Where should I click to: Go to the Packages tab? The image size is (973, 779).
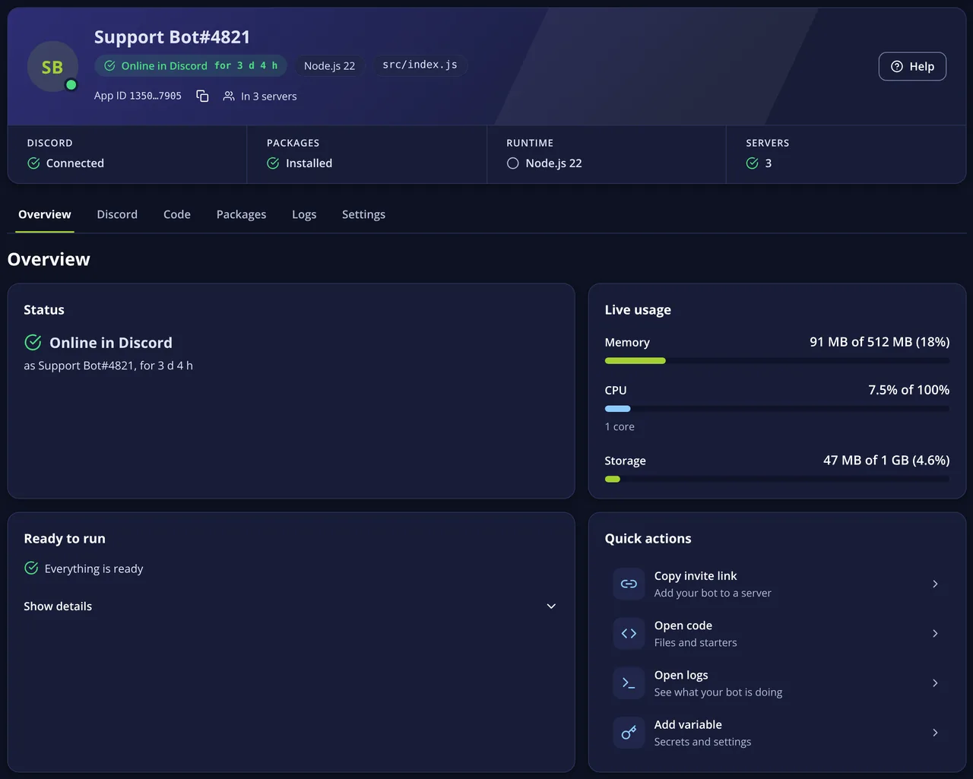(241, 214)
